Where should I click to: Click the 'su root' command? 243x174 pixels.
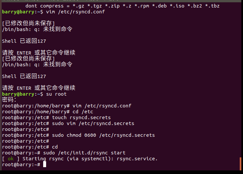point(56,94)
